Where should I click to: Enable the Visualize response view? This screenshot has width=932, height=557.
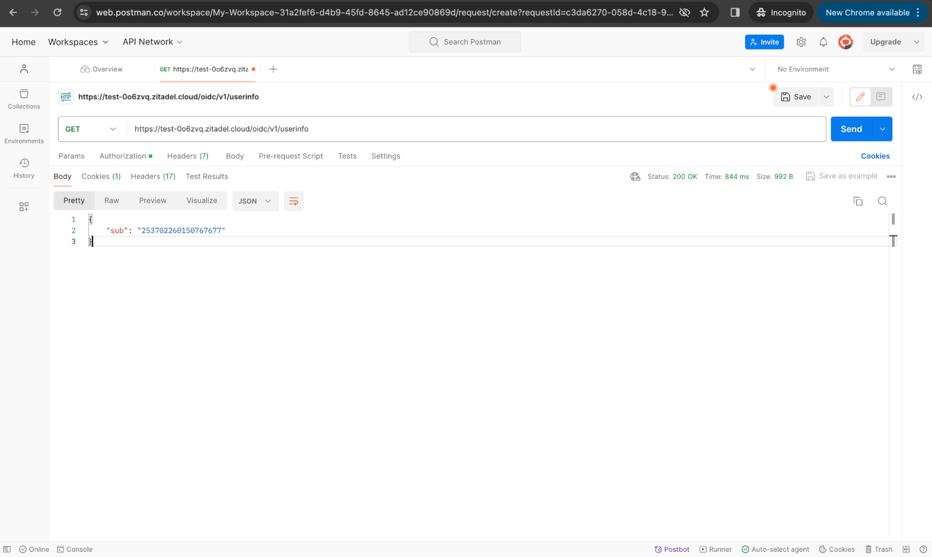[x=201, y=200]
